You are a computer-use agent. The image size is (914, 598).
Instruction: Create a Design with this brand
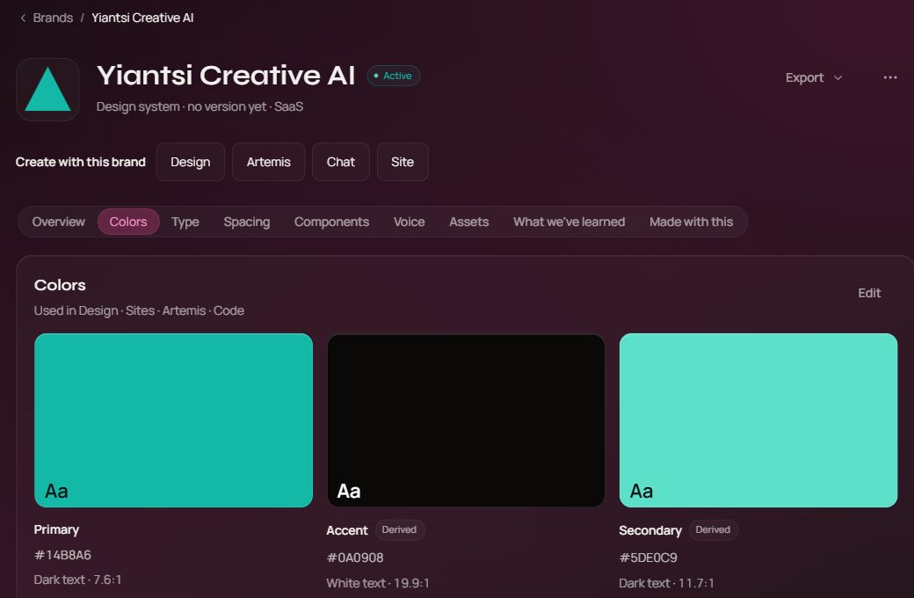pos(190,162)
